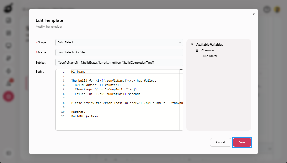Select the Common tree item label
The width and height of the screenshot is (287, 163).
(208, 50)
